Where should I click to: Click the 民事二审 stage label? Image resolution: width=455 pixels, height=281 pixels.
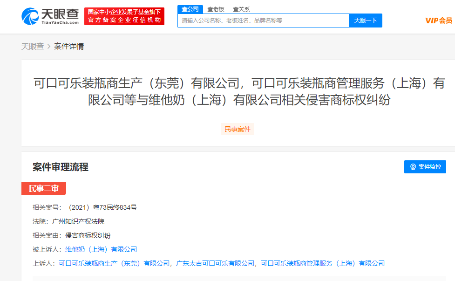pyautogui.click(x=44, y=189)
